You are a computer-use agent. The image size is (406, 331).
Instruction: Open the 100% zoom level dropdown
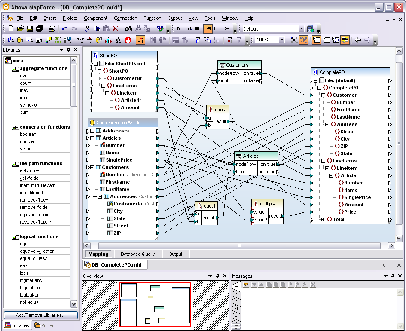pos(282,40)
